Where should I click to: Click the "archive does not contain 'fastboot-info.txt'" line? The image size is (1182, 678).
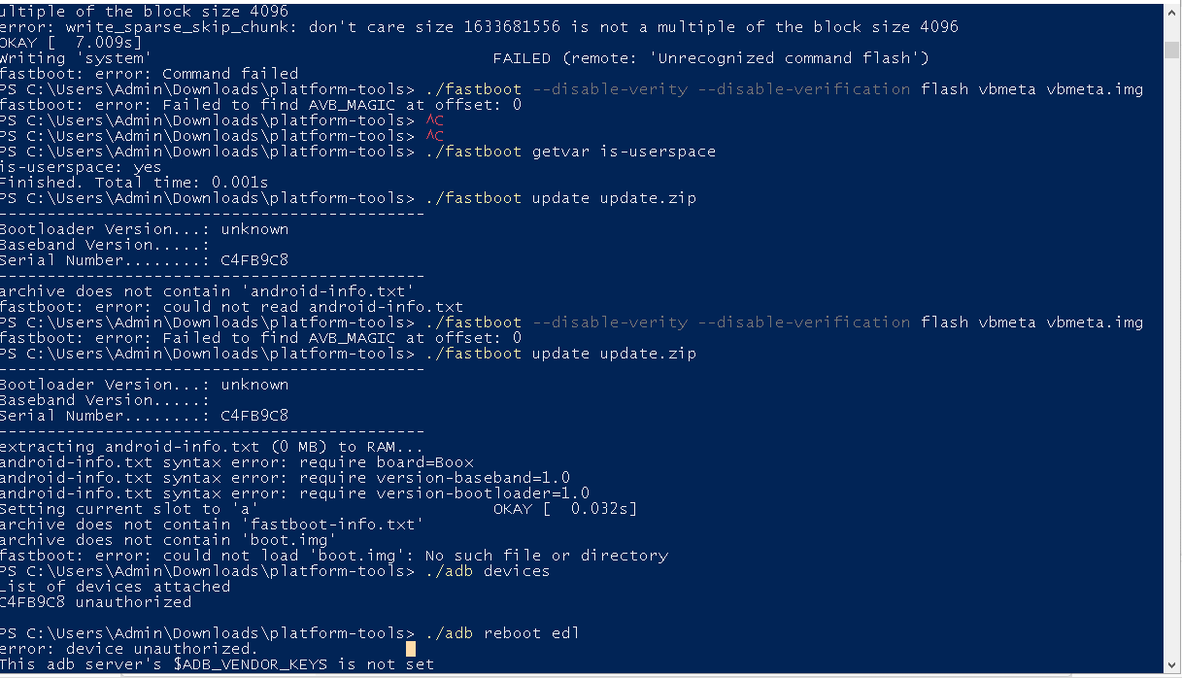(212, 525)
